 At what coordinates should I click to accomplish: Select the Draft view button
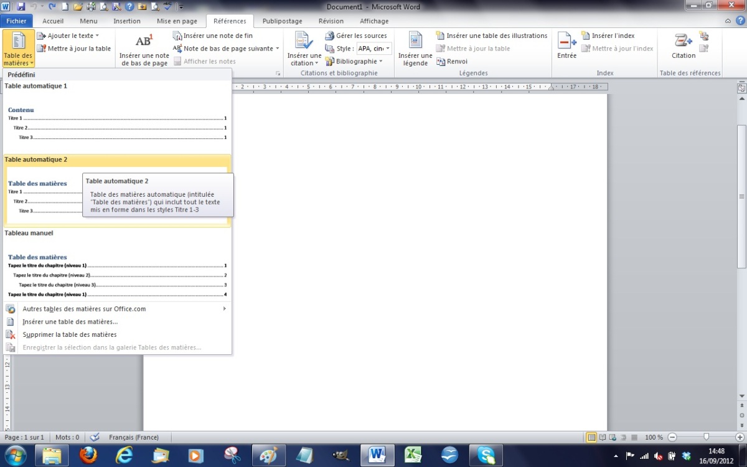pos(634,437)
